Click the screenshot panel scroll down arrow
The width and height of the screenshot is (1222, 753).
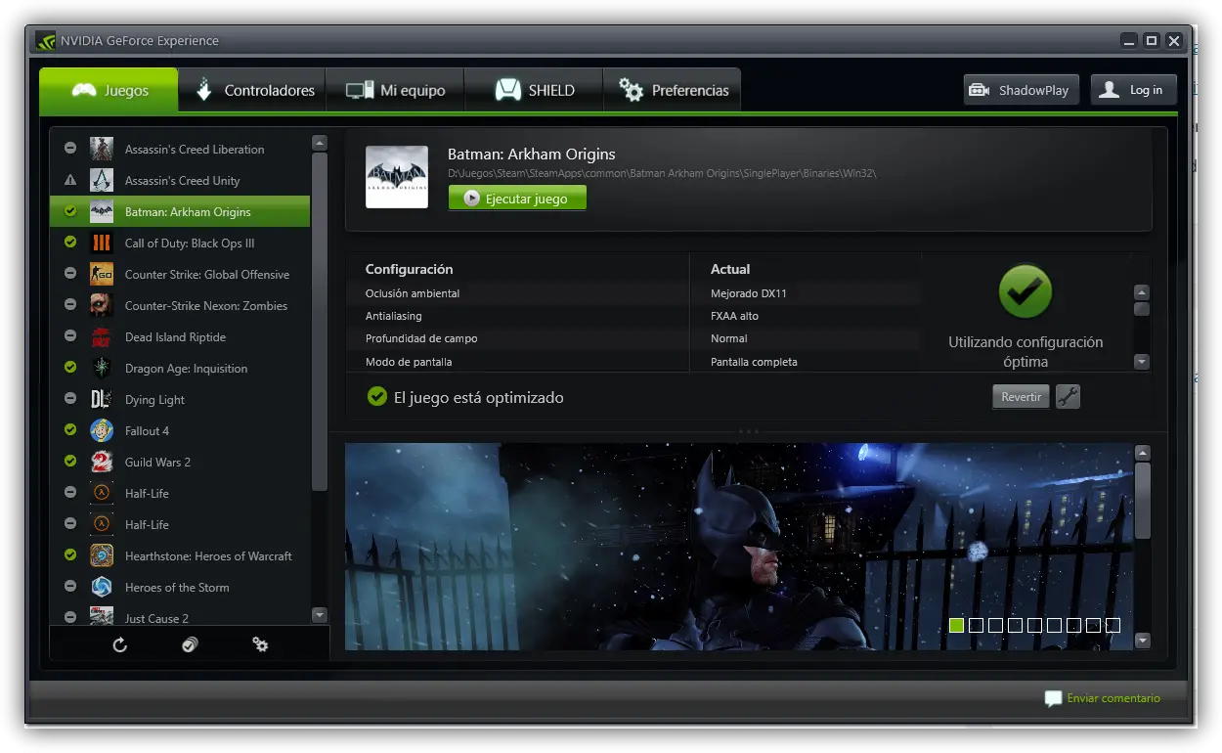point(1143,641)
